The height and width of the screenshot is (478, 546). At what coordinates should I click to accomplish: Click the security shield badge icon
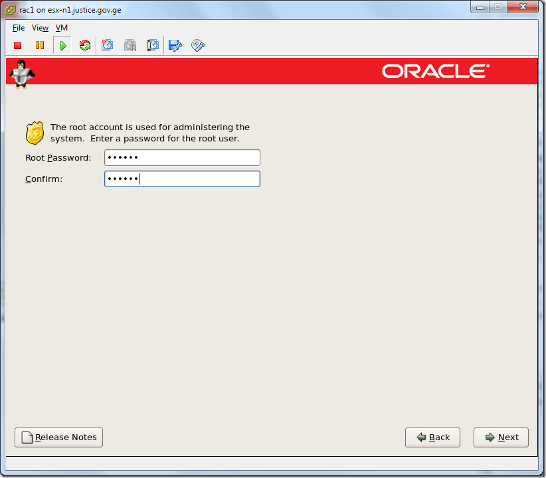click(x=35, y=133)
